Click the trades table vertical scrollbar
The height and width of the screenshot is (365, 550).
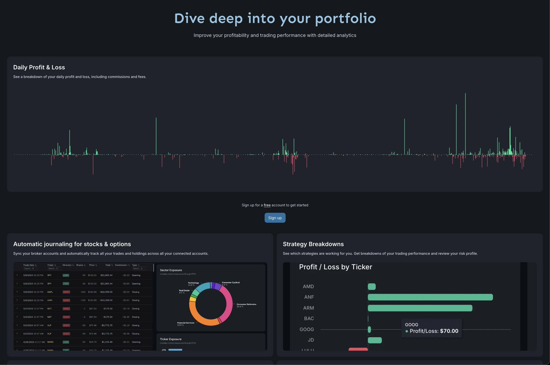click(x=153, y=268)
